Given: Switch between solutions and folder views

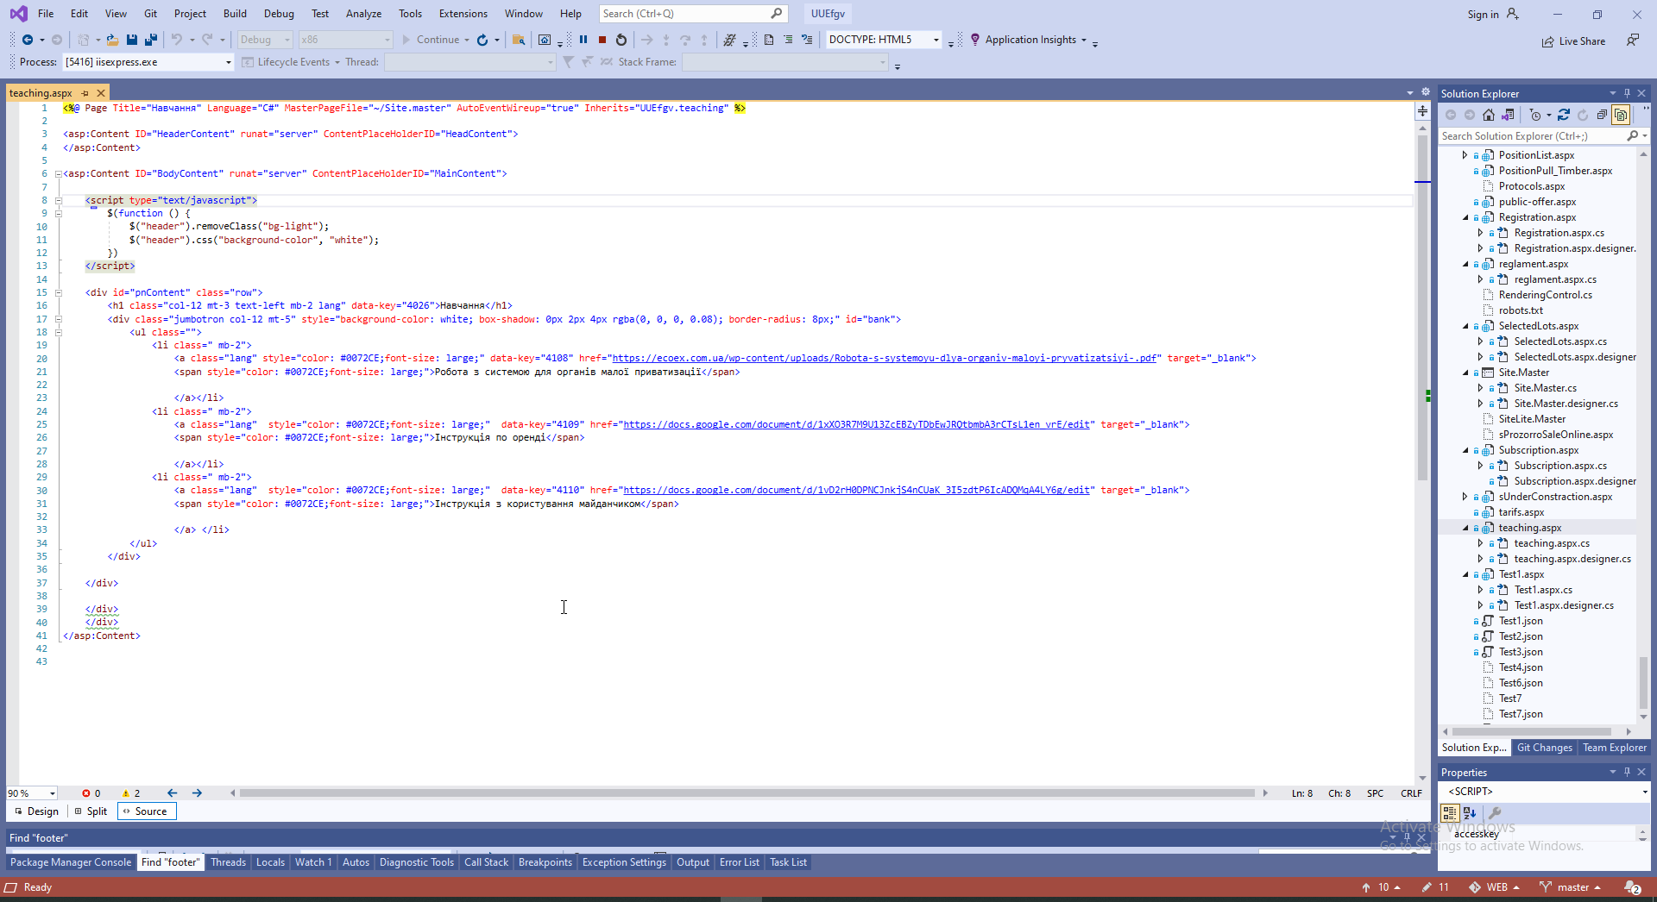Looking at the screenshot, I should click(x=1508, y=115).
